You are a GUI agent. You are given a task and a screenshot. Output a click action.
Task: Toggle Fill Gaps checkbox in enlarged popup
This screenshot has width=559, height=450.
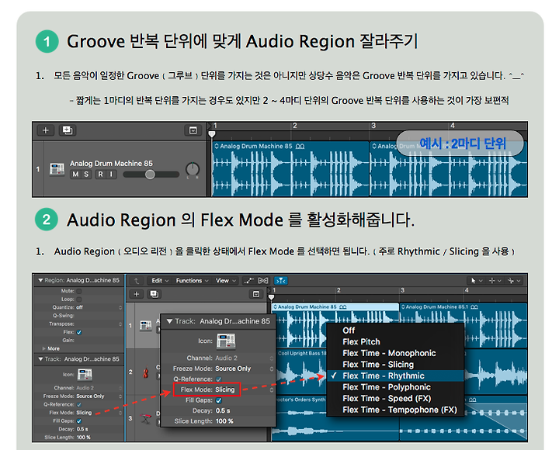click(x=218, y=400)
